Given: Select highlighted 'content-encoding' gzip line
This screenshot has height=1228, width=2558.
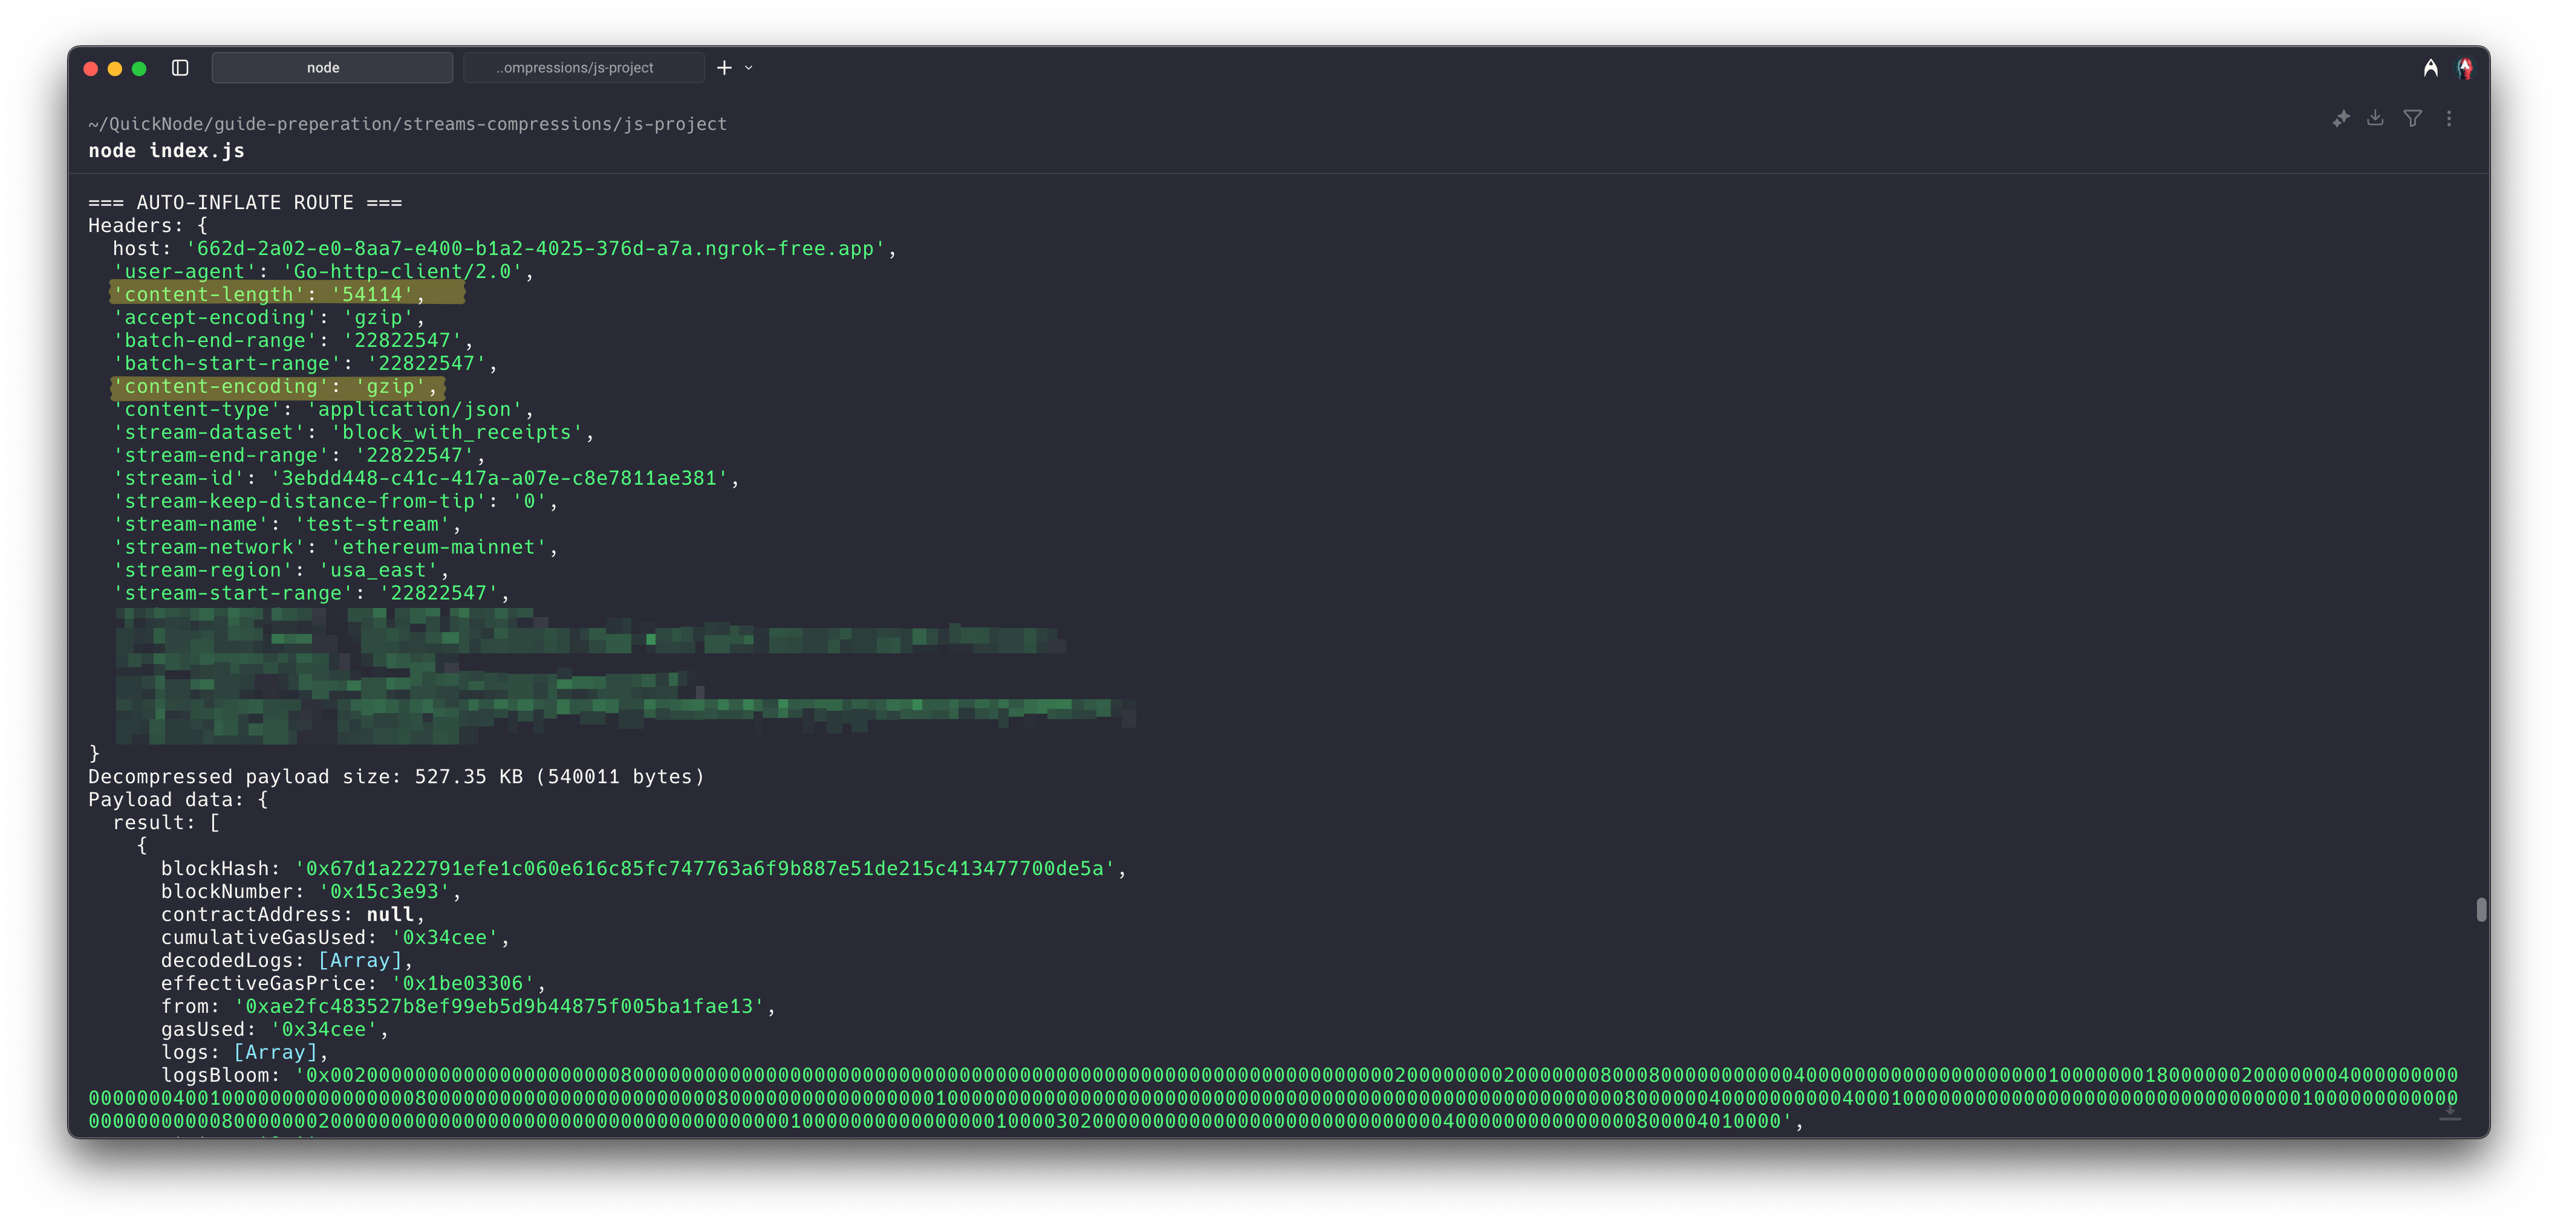Looking at the screenshot, I should (x=277, y=386).
